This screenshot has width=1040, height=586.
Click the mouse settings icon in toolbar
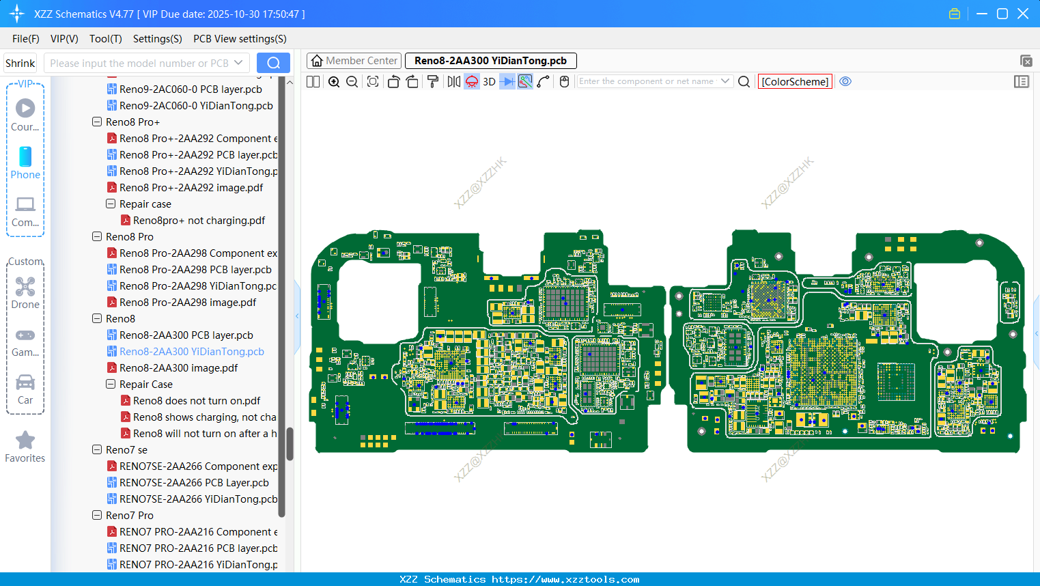[564, 82]
